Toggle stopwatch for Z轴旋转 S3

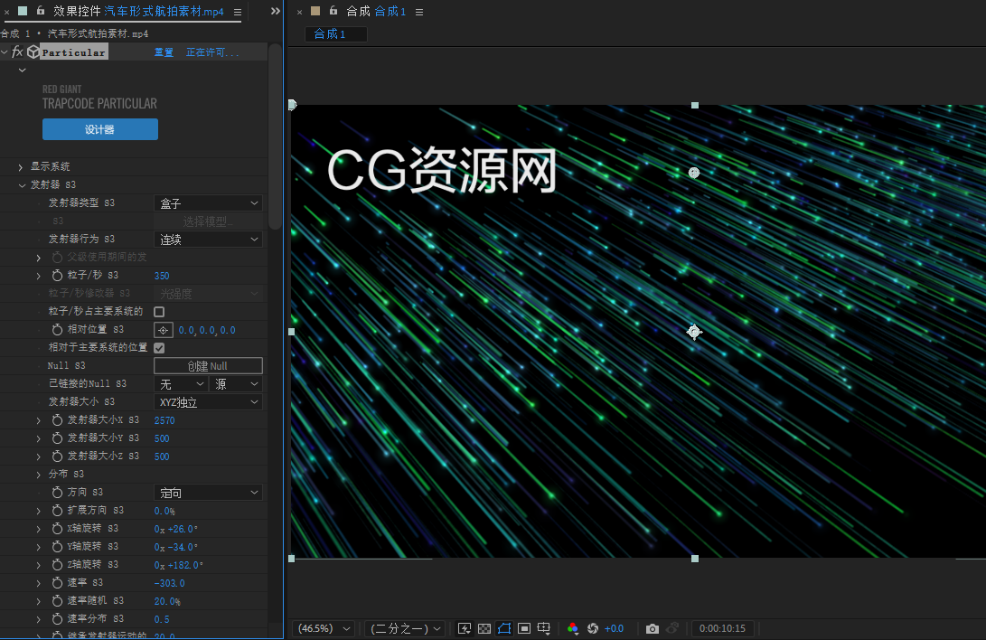coord(57,565)
